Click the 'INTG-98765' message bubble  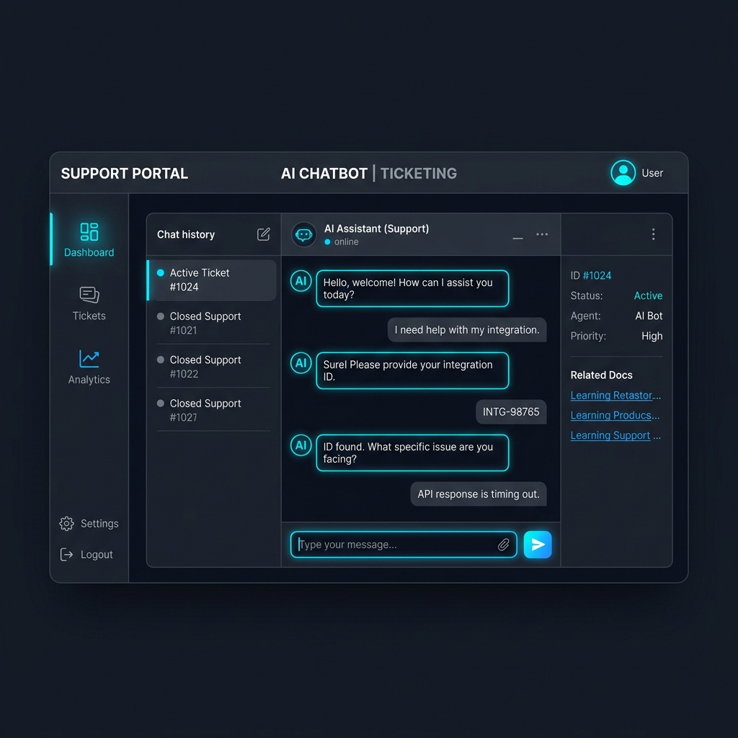point(511,412)
